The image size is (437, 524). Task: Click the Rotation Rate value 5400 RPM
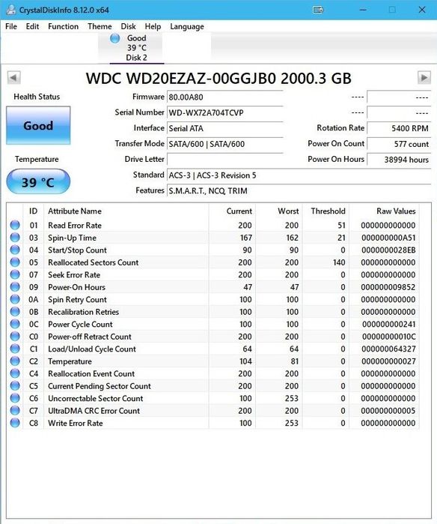[x=399, y=128]
